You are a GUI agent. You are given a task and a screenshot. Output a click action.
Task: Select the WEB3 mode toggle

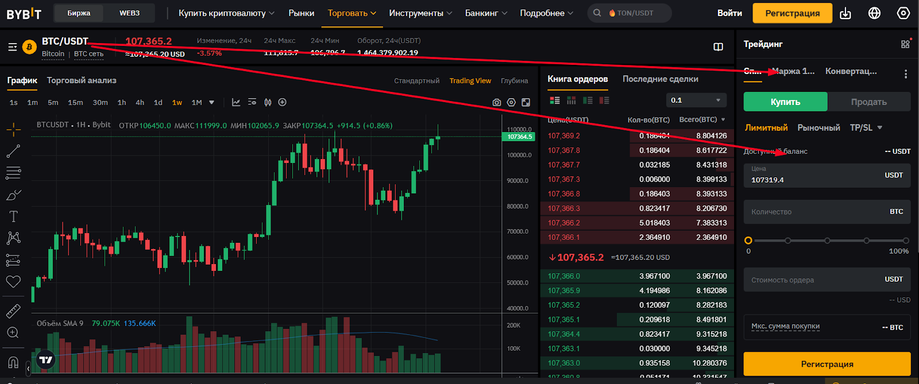coord(130,13)
